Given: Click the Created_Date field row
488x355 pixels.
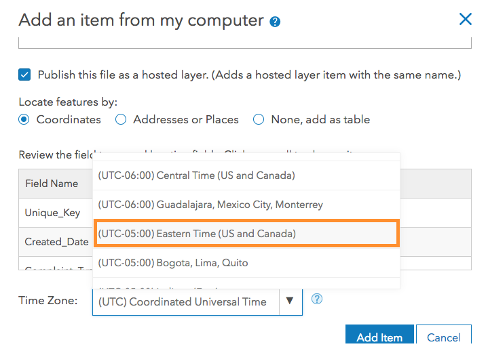Looking at the screenshot, I should pyautogui.click(x=56, y=242).
